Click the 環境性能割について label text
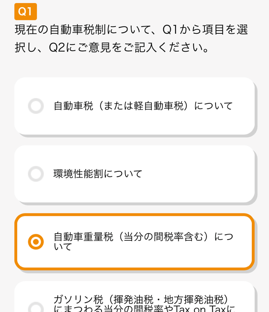Image resolution: width=269 pixels, height=312 pixels. coord(98,174)
